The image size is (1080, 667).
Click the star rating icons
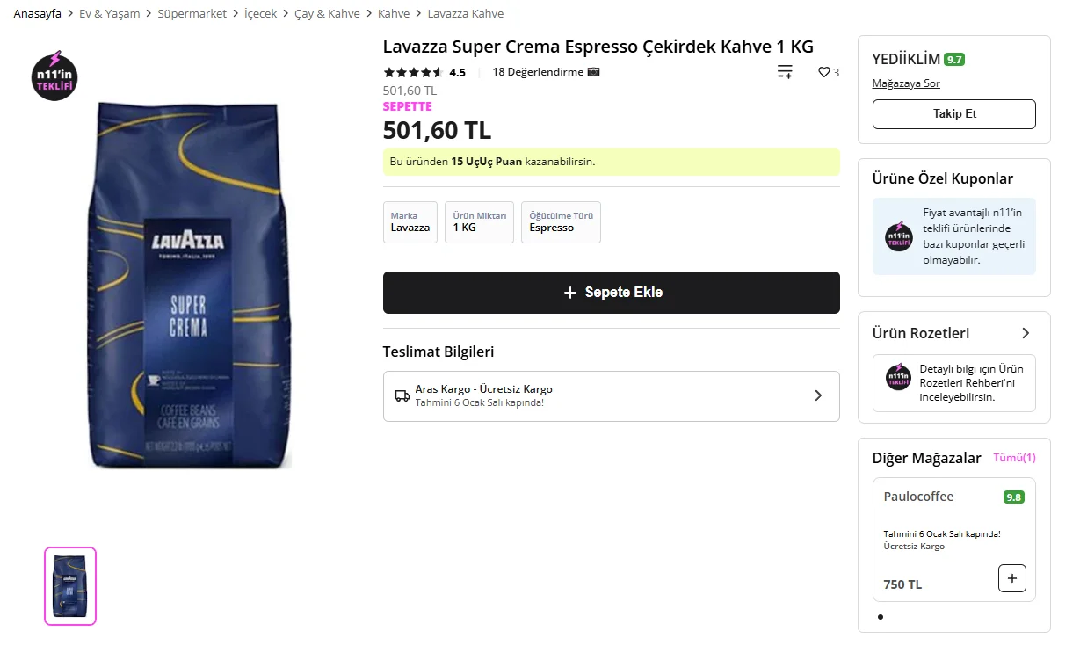[413, 72]
